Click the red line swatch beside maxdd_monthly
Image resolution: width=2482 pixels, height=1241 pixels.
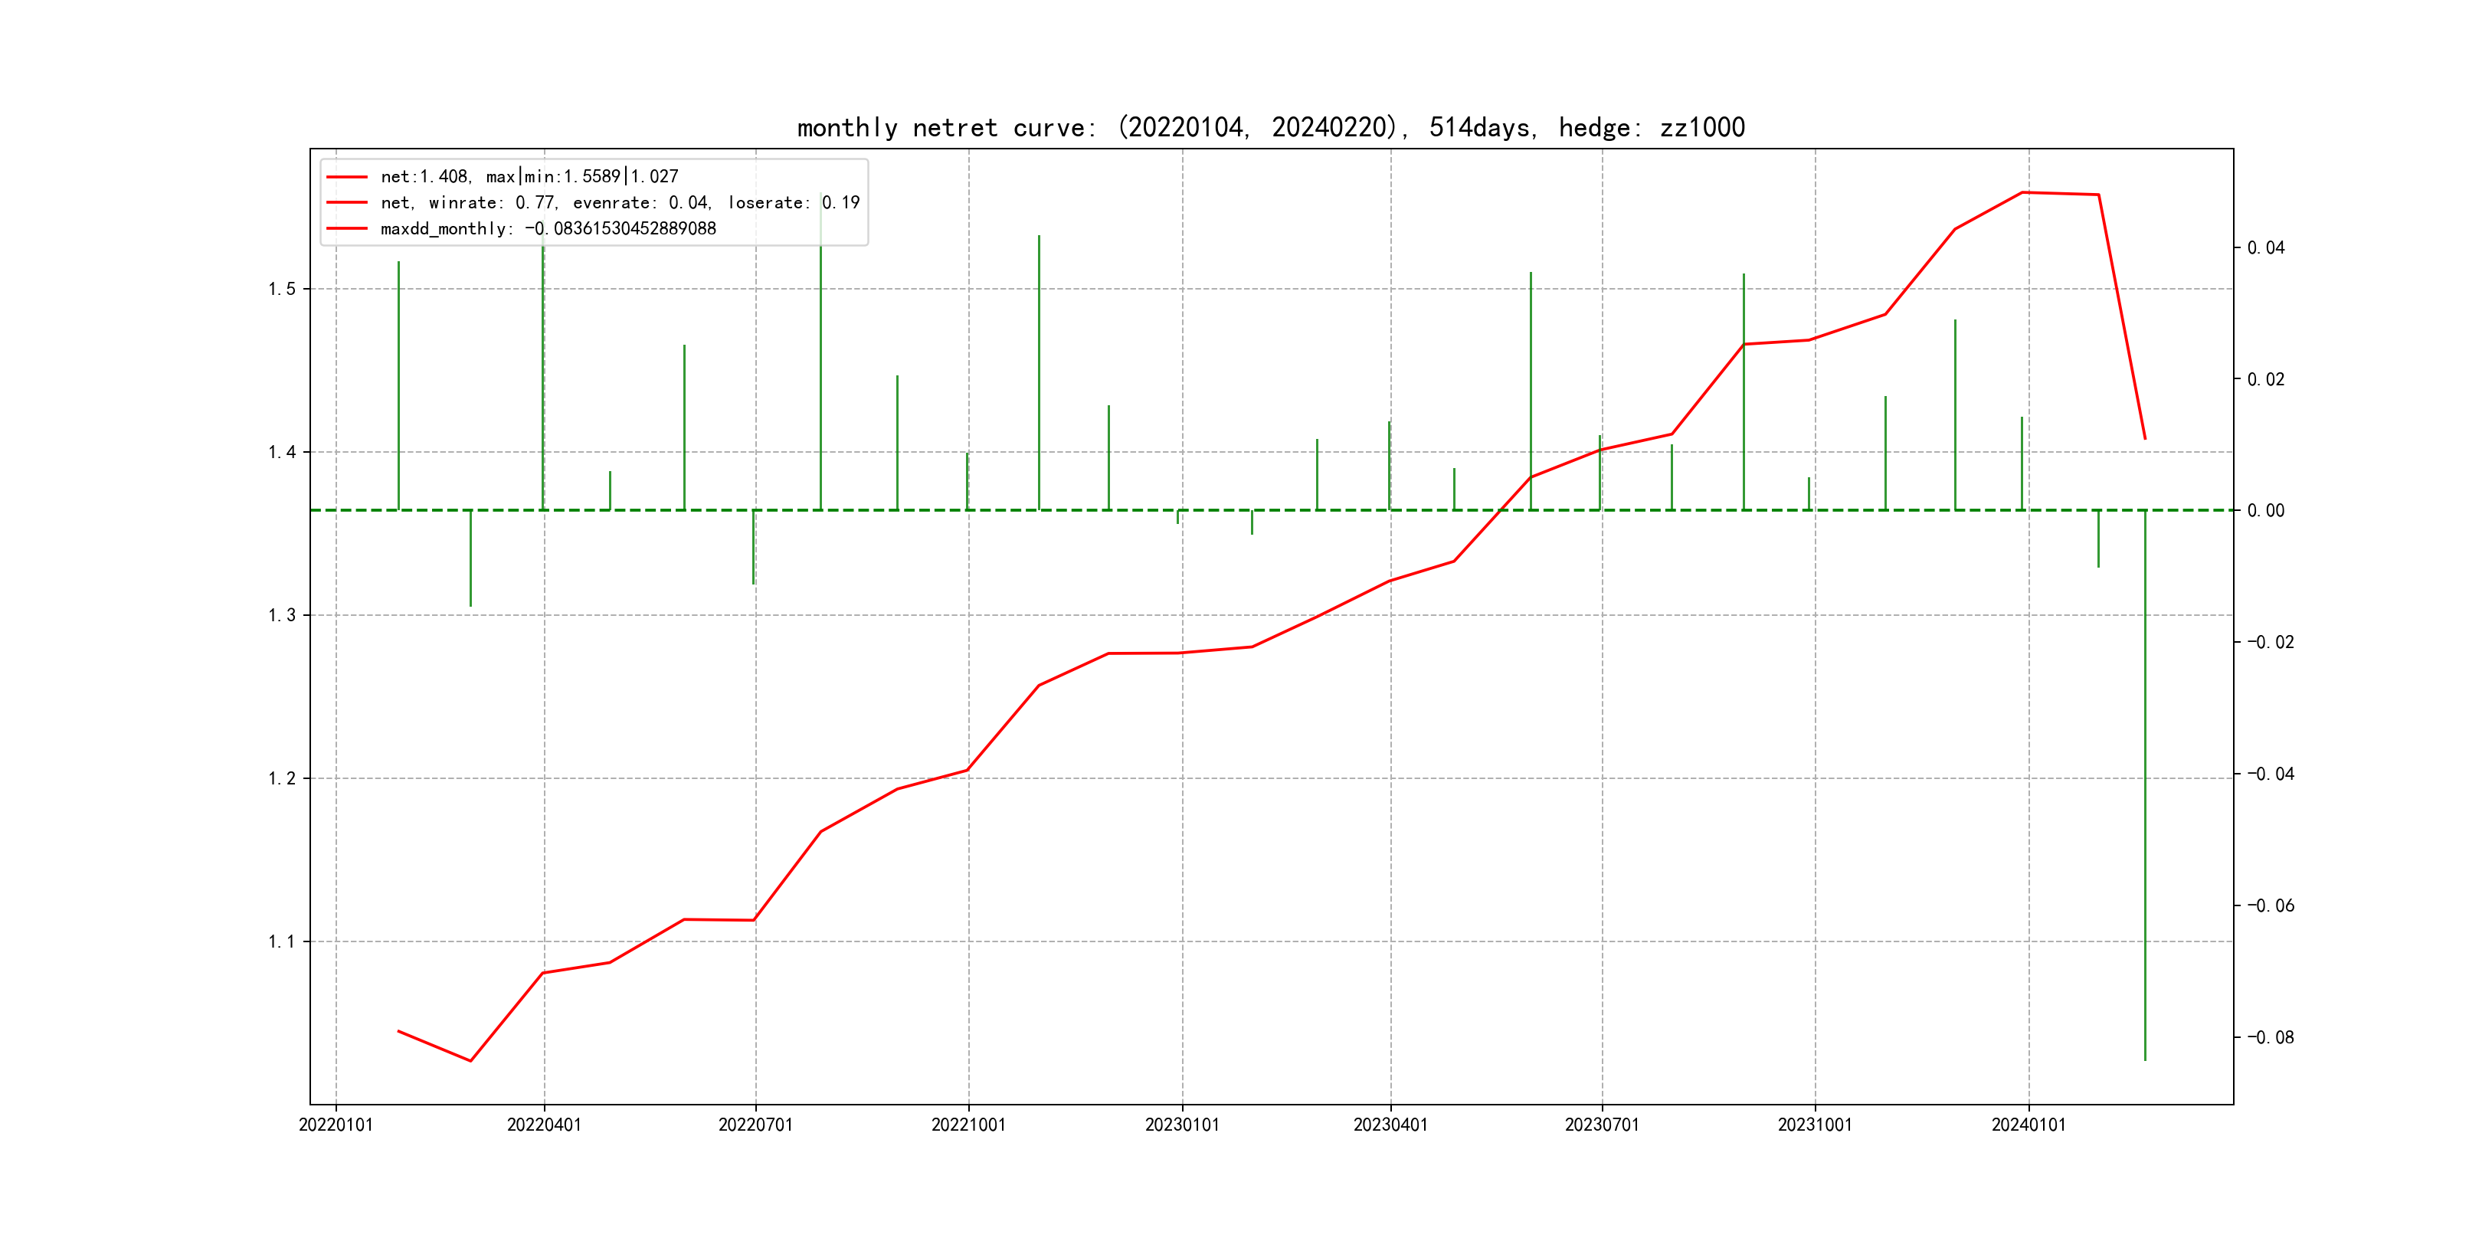[347, 228]
